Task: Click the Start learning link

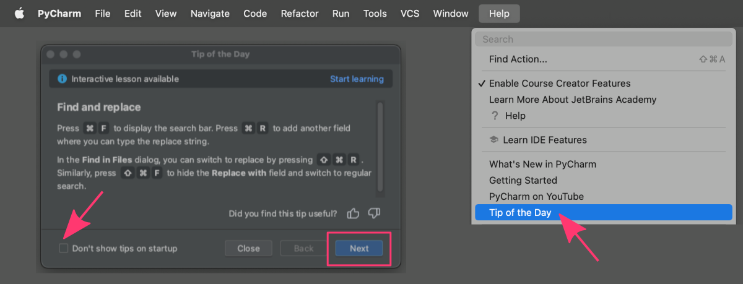Action: (357, 79)
